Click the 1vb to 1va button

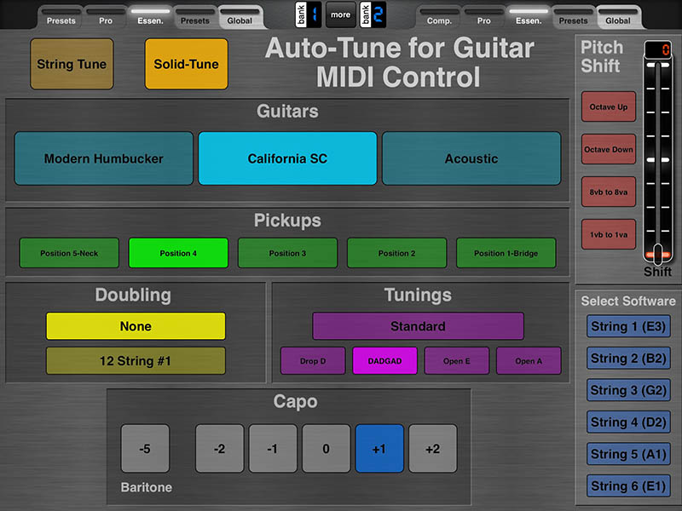[x=609, y=234]
